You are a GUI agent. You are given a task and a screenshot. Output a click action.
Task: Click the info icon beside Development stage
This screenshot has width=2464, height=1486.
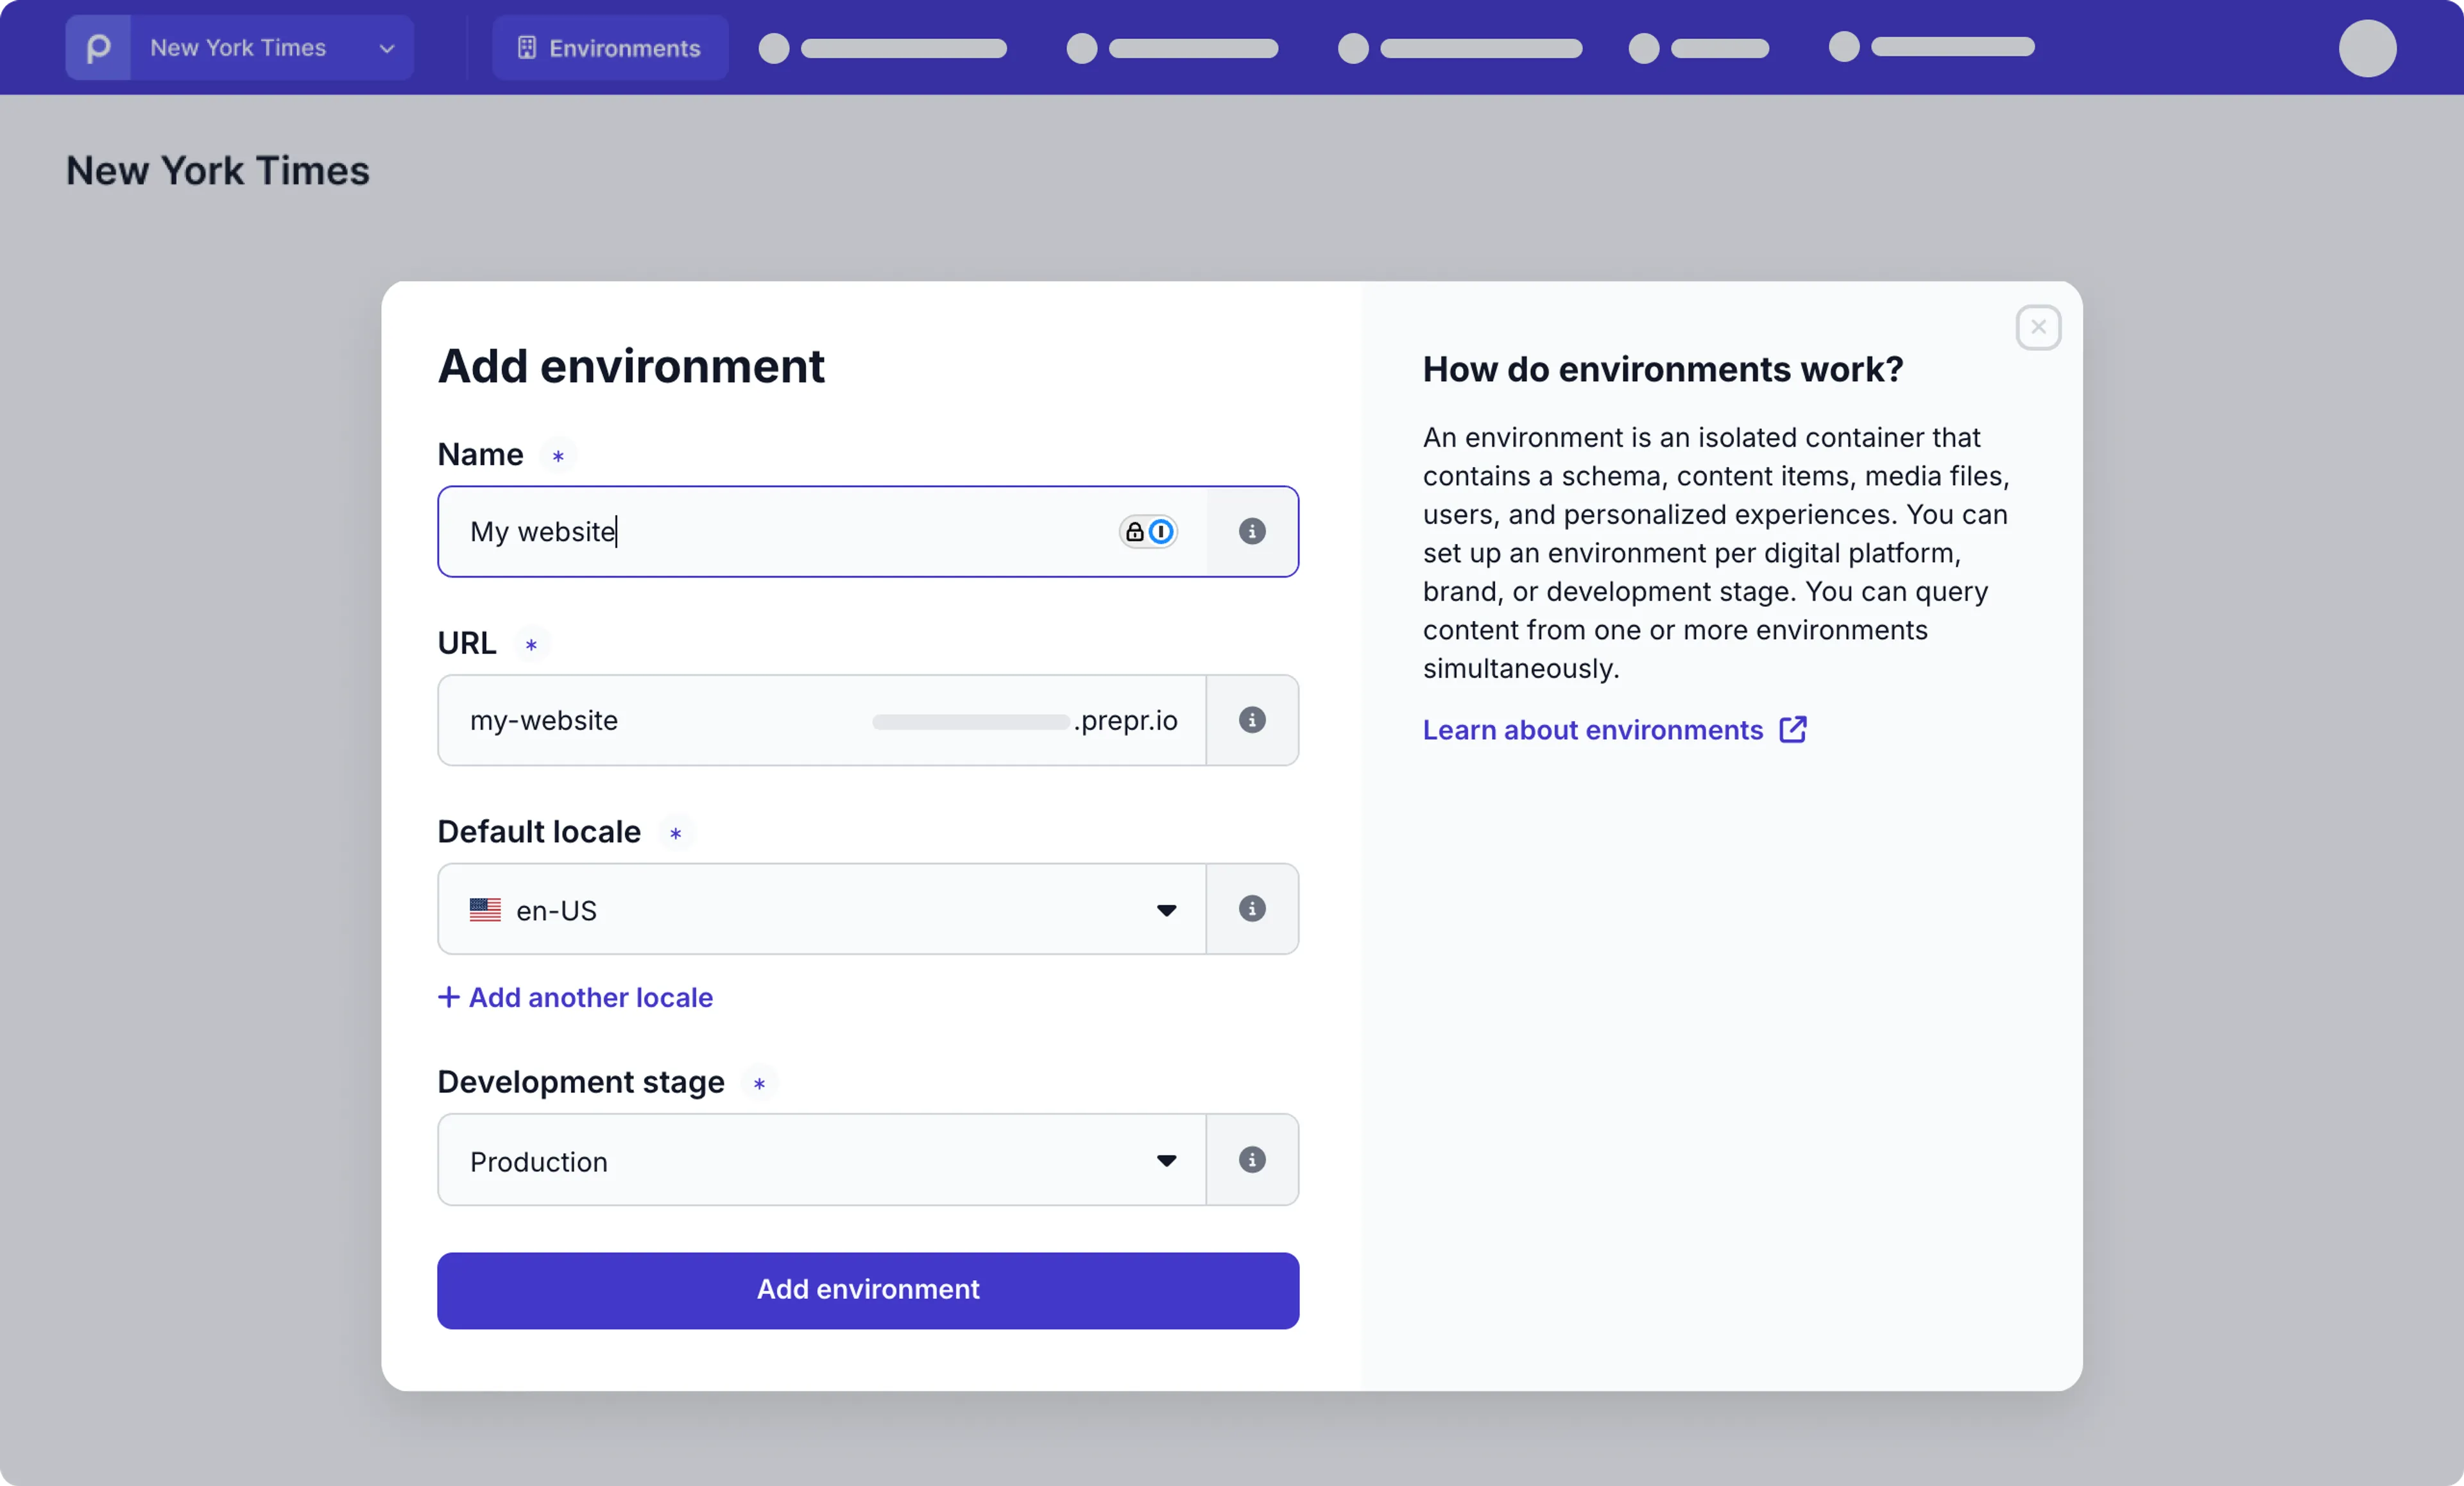[x=1252, y=1159]
